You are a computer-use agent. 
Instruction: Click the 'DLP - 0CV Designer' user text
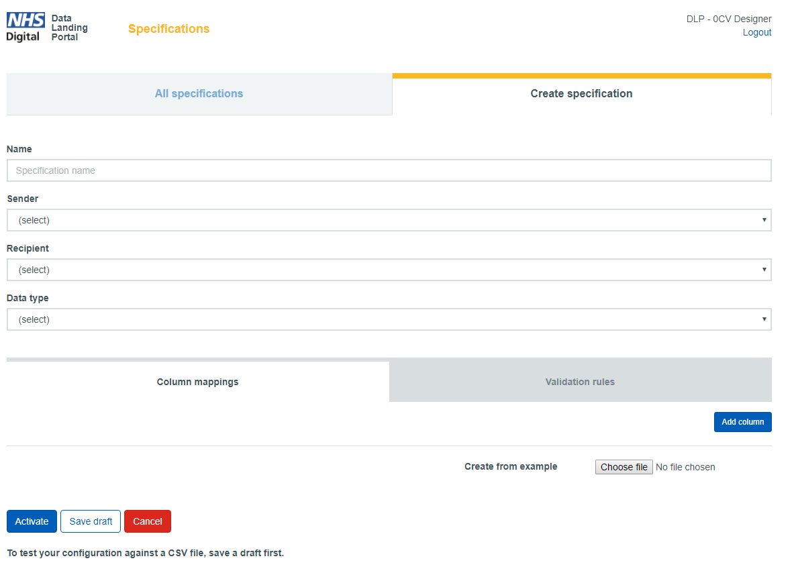(729, 19)
